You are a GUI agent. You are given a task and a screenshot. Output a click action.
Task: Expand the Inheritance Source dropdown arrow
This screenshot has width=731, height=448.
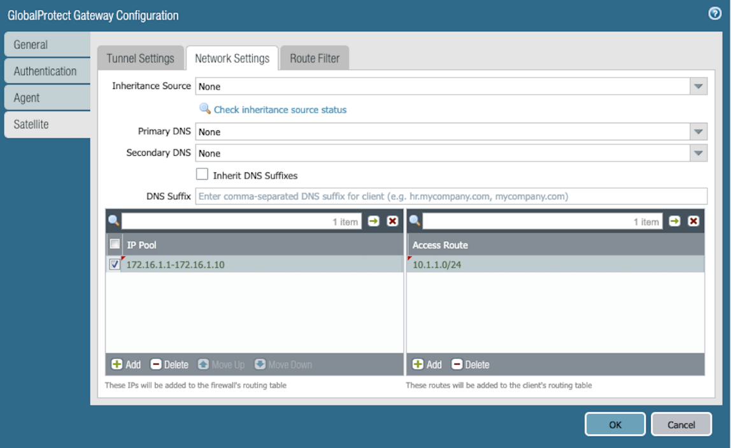[x=699, y=86]
